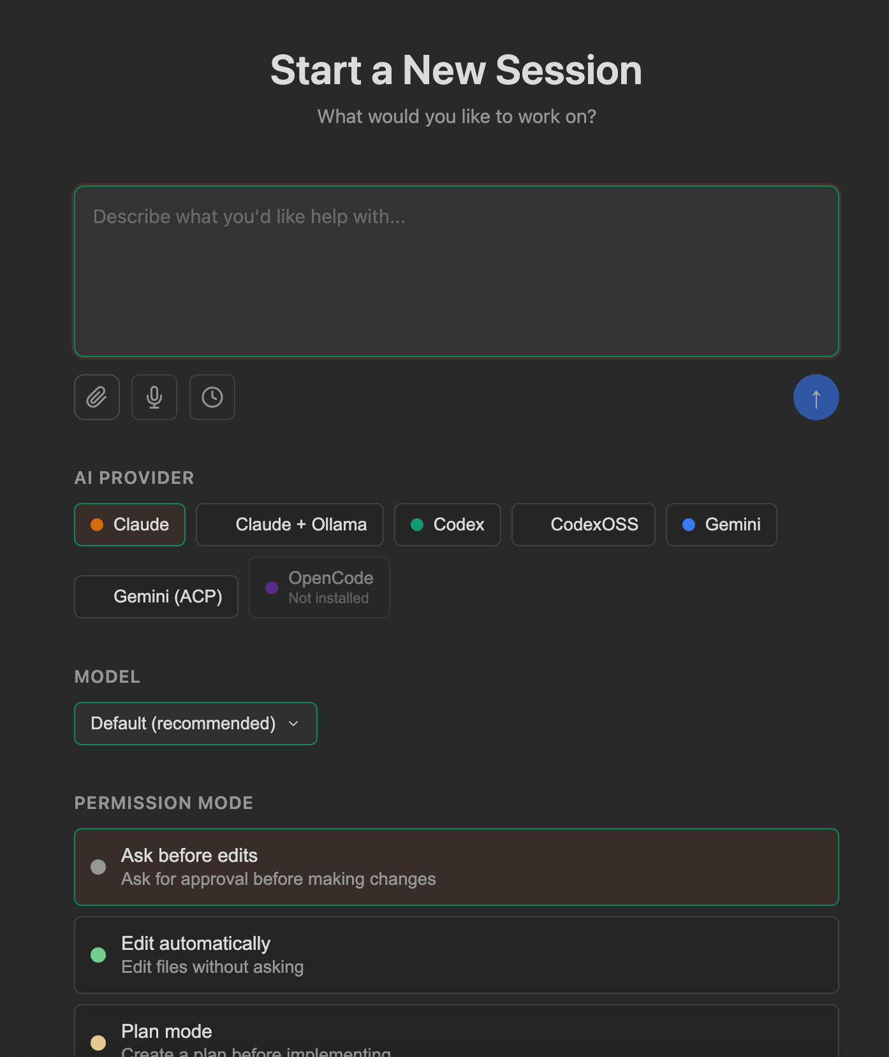Click the purple dot beside OpenCode
This screenshot has height=1057, width=889.
(x=272, y=588)
